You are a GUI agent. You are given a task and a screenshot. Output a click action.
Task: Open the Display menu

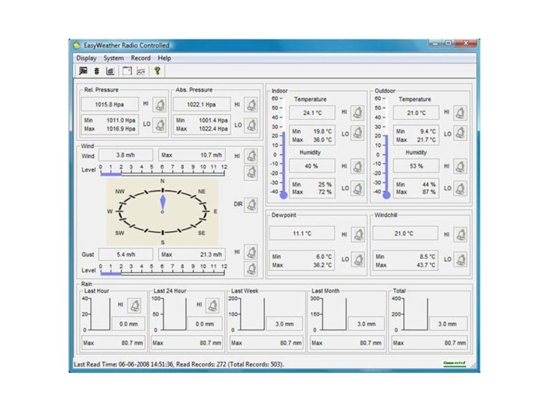[x=86, y=58]
